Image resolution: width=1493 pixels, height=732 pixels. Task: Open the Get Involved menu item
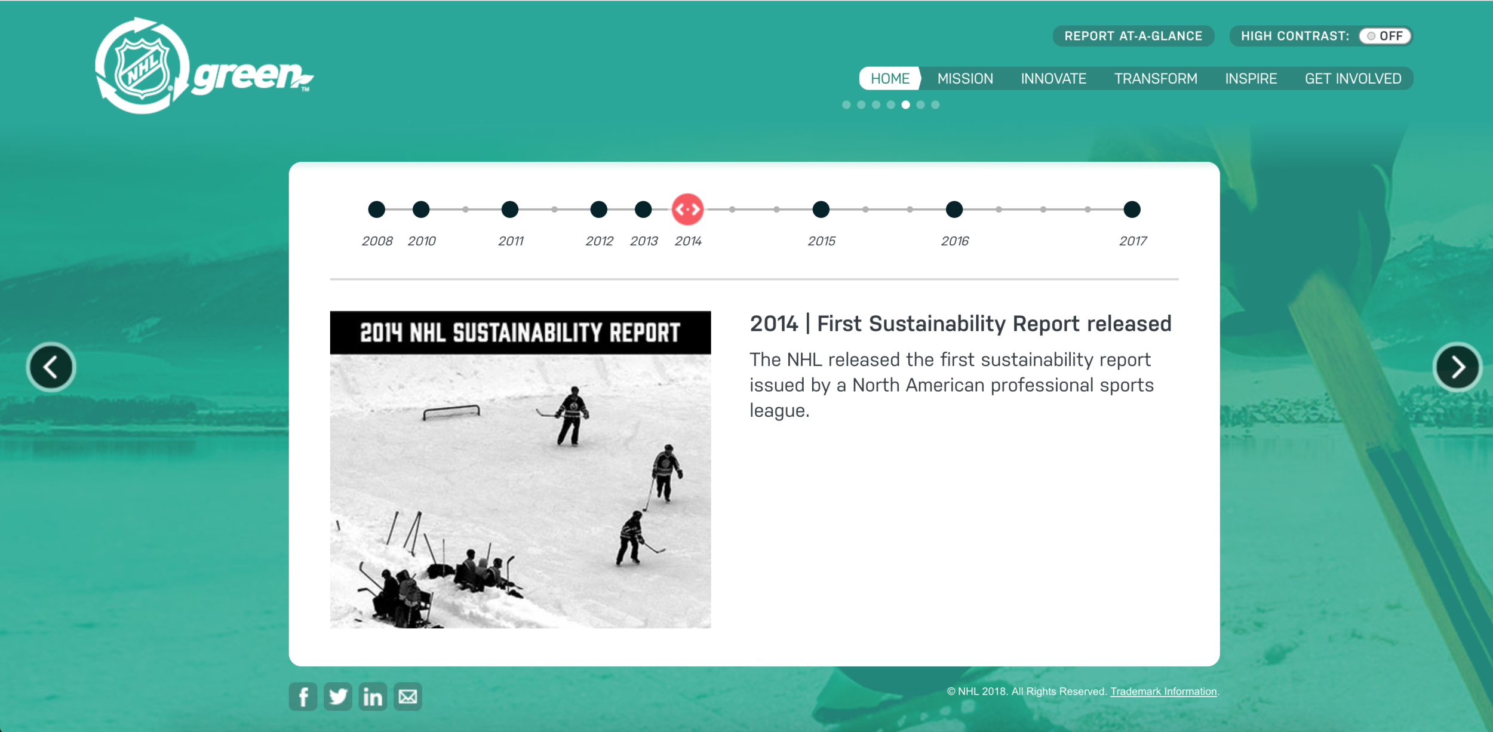tap(1353, 78)
